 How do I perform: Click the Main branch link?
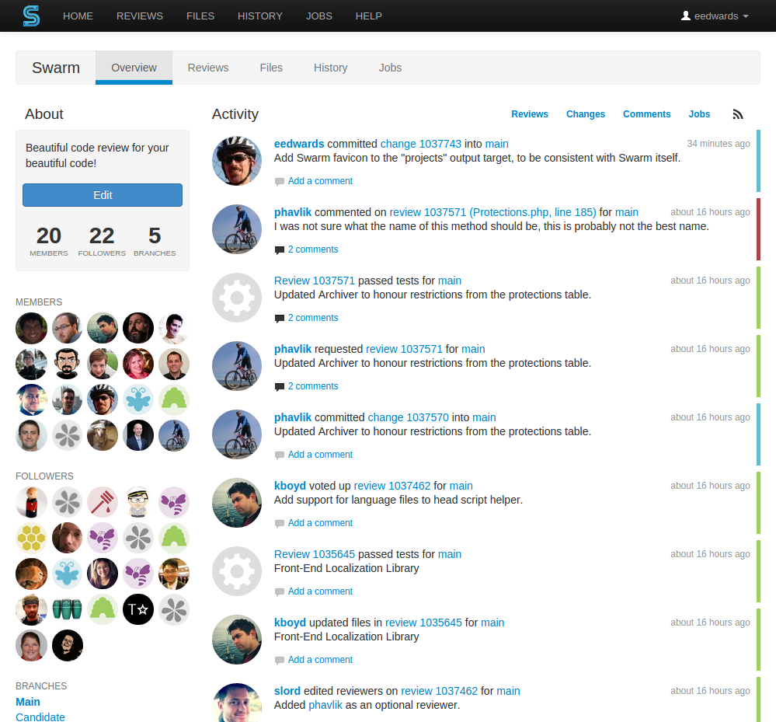tap(28, 702)
